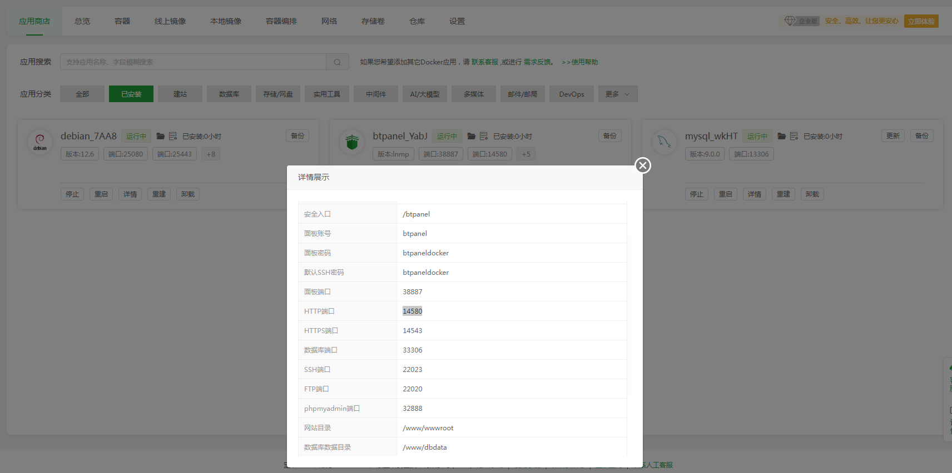Click 卸载 for mysql_wkHT
This screenshot has height=473, width=952.
coord(812,194)
